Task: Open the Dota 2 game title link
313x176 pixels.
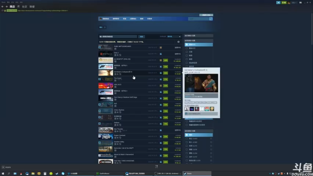Action: 116,53
